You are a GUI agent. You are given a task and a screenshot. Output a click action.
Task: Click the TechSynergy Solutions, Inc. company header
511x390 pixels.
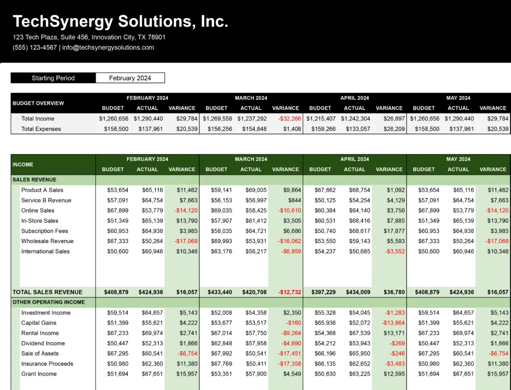point(120,21)
